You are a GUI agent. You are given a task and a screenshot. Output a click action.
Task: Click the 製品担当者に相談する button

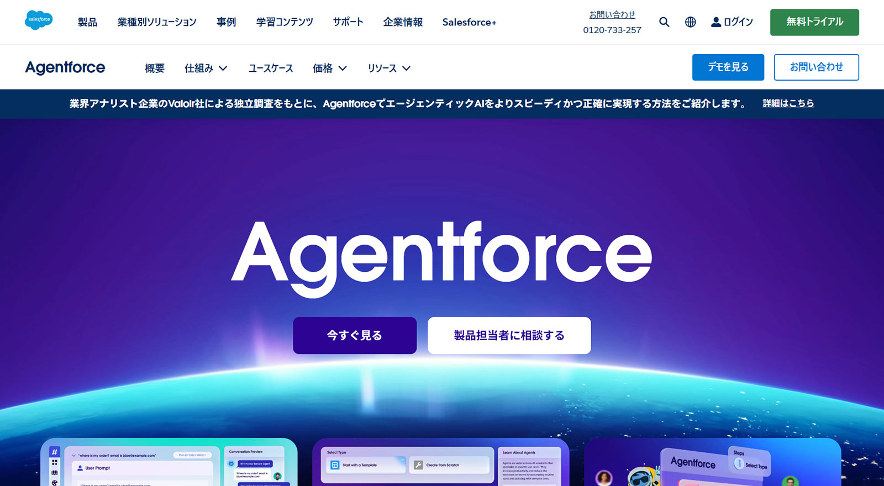tap(509, 335)
